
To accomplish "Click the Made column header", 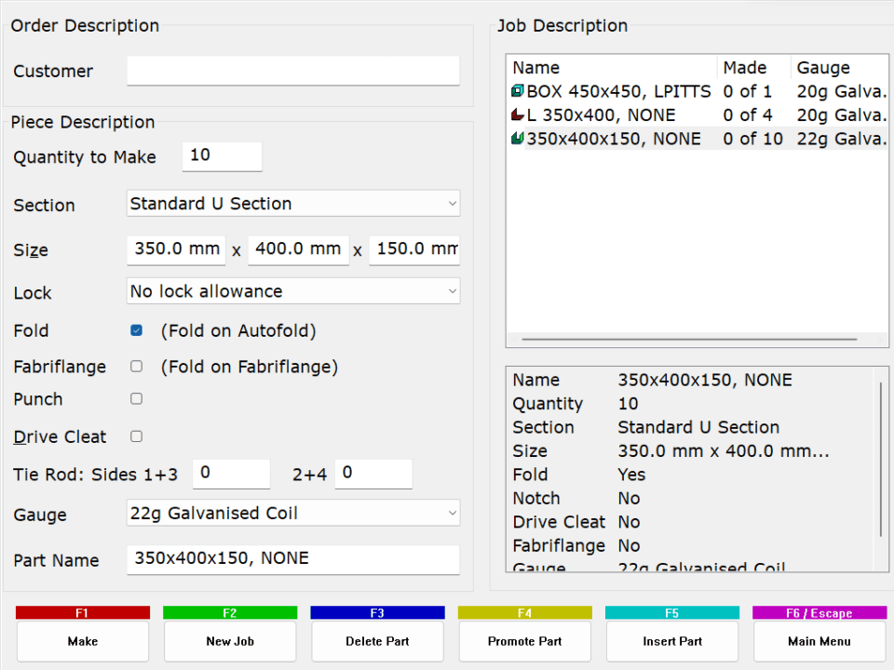I will click(753, 68).
